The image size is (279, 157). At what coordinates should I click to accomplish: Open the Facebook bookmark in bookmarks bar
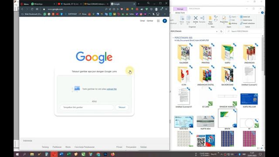tap(61, 14)
